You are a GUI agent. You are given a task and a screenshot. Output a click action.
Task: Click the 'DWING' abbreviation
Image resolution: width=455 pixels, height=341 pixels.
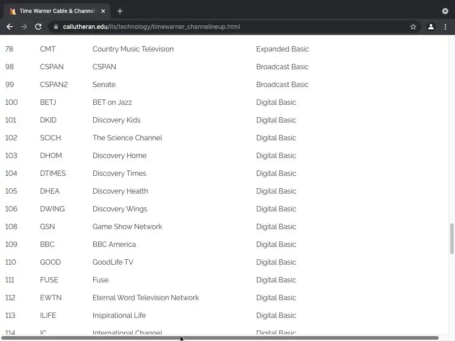(52, 209)
